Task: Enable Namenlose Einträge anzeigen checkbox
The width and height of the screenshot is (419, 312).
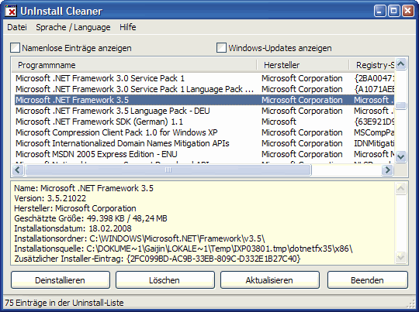Action: [x=15, y=48]
